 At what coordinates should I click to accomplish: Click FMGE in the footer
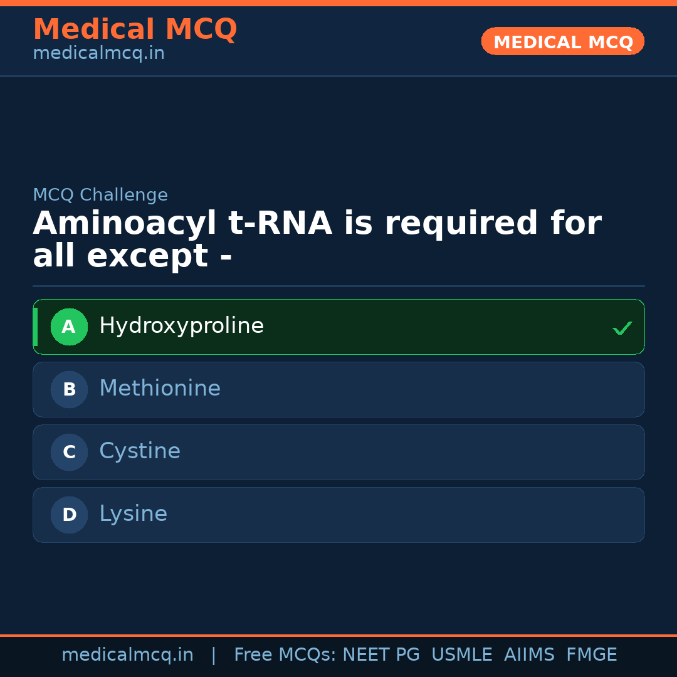pyautogui.click(x=591, y=655)
